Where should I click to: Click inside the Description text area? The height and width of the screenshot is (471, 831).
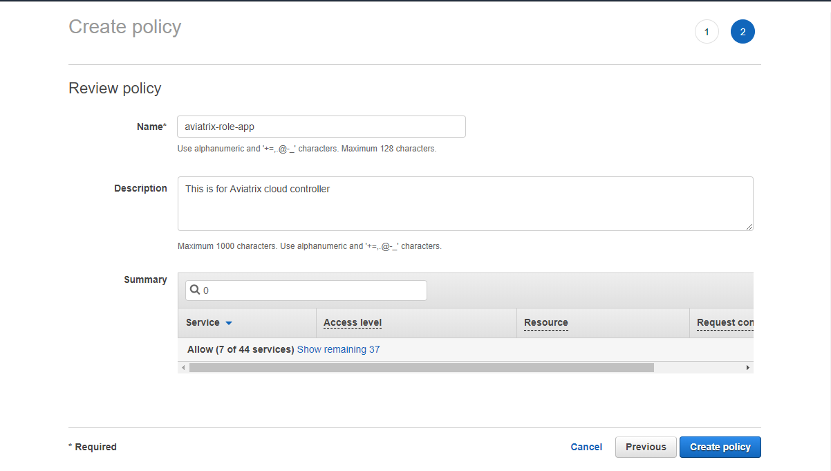[x=465, y=203]
